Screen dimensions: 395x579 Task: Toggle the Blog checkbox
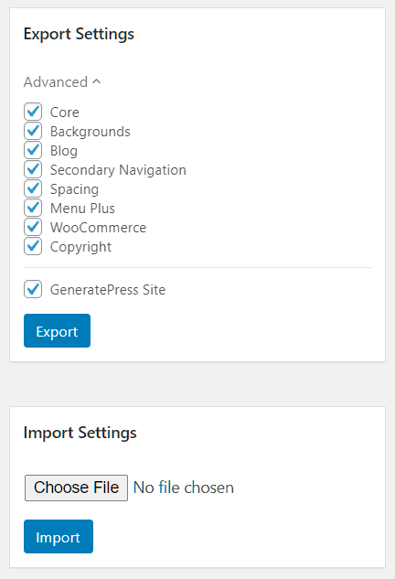tap(33, 150)
